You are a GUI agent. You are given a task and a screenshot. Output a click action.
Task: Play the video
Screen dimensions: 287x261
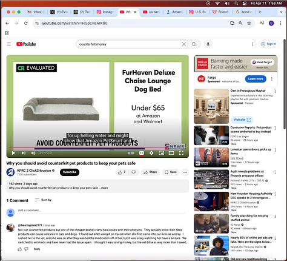tap(13, 153)
